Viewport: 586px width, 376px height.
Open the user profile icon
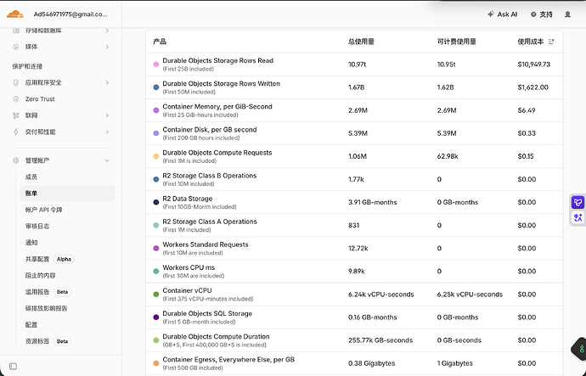567,14
